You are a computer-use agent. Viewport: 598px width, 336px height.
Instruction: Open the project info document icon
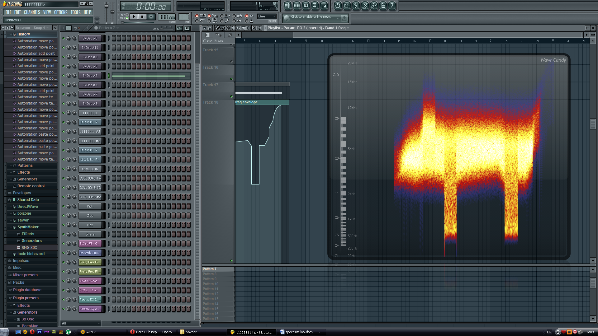[x=383, y=5]
